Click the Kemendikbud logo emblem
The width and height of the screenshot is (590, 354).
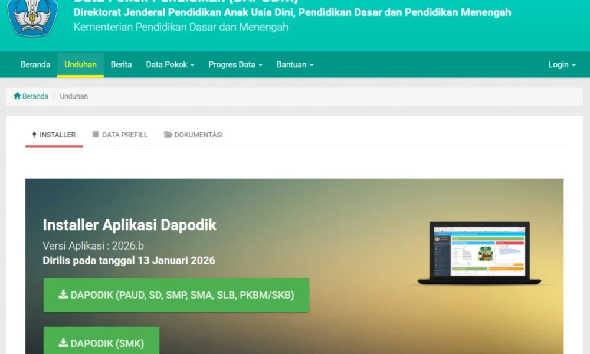tap(32, 18)
